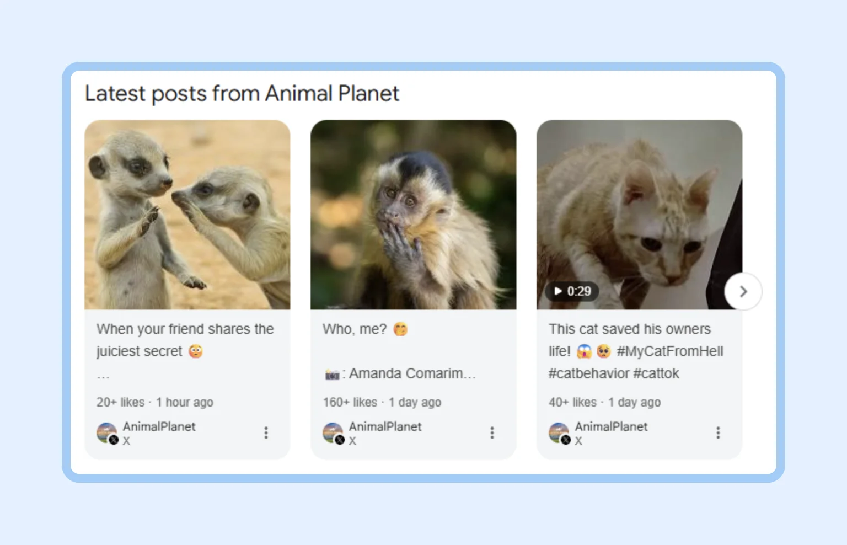847x545 pixels.
Task: Click AnimalPlanet avatar on the meerkat post
Action: (107, 433)
